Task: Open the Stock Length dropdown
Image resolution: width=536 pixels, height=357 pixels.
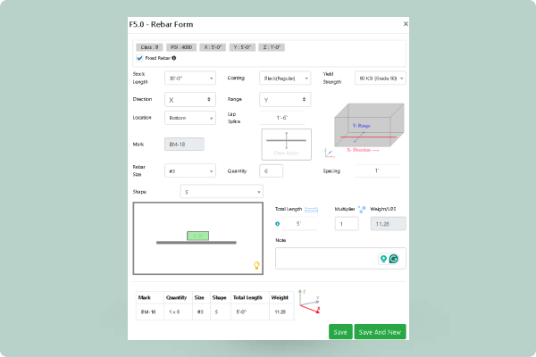Action: click(189, 78)
